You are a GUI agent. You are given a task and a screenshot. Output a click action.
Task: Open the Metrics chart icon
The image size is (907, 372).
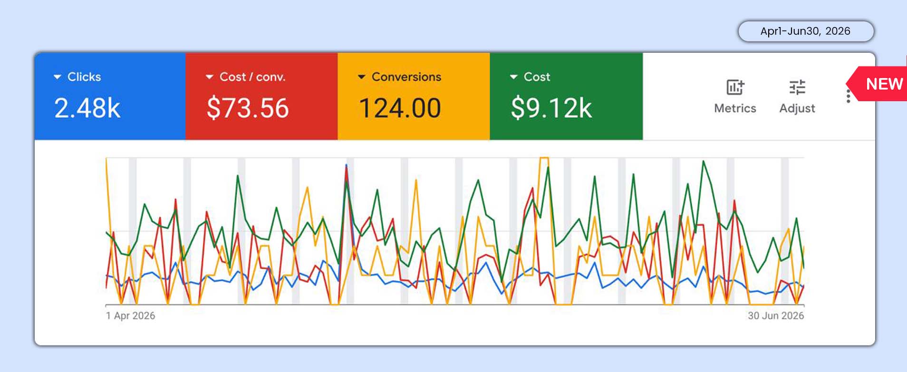click(x=735, y=87)
